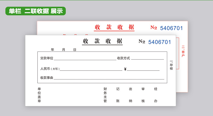Viewport: 213px width, 116px height.
Task: Click serial number 5406701 on the red receipt
Action: 171,28
